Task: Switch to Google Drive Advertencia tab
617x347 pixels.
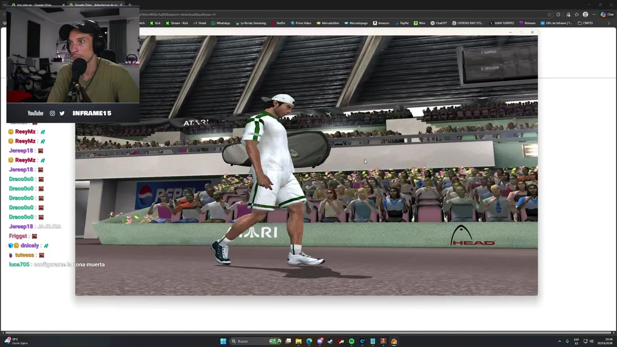Action: pyautogui.click(x=96, y=5)
